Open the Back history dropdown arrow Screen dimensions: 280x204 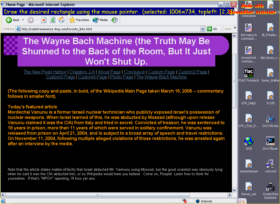(23, 20)
